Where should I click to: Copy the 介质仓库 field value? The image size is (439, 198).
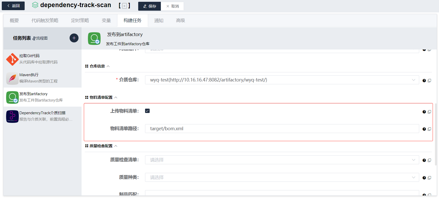pyautogui.click(x=429, y=80)
